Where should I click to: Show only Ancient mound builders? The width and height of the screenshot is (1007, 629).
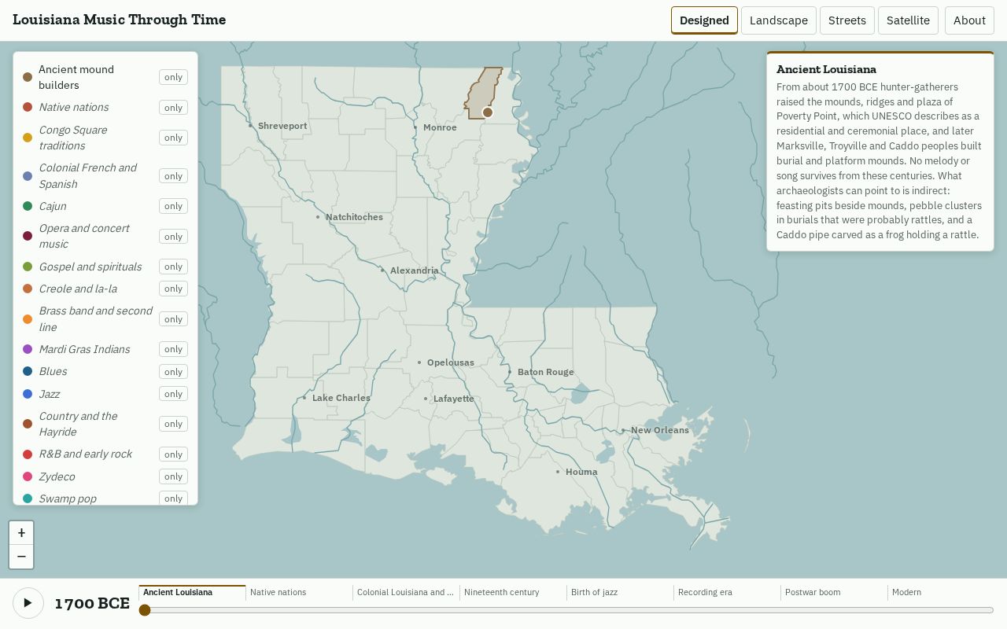pyautogui.click(x=173, y=77)
